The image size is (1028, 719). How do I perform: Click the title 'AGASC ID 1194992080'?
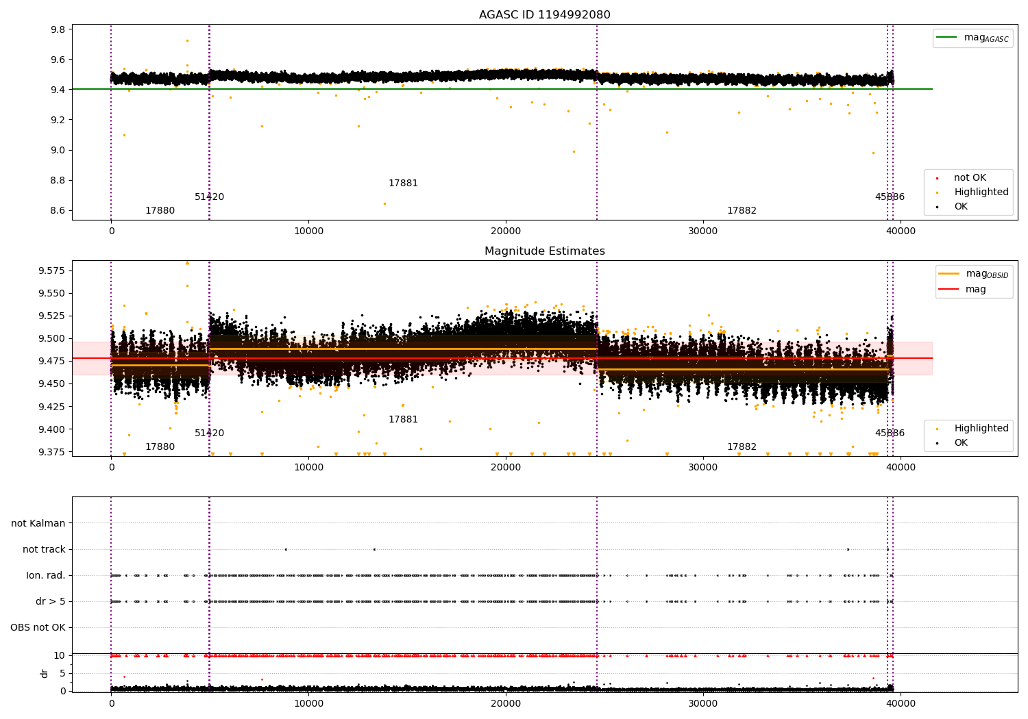pos(544,15)
